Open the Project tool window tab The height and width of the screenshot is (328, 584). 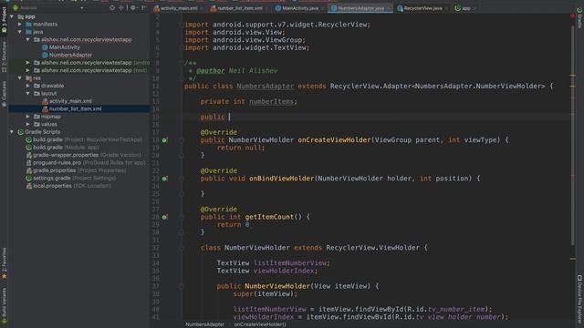(4, 20)
